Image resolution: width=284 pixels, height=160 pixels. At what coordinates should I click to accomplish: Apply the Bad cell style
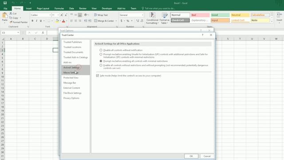(200, 15)
